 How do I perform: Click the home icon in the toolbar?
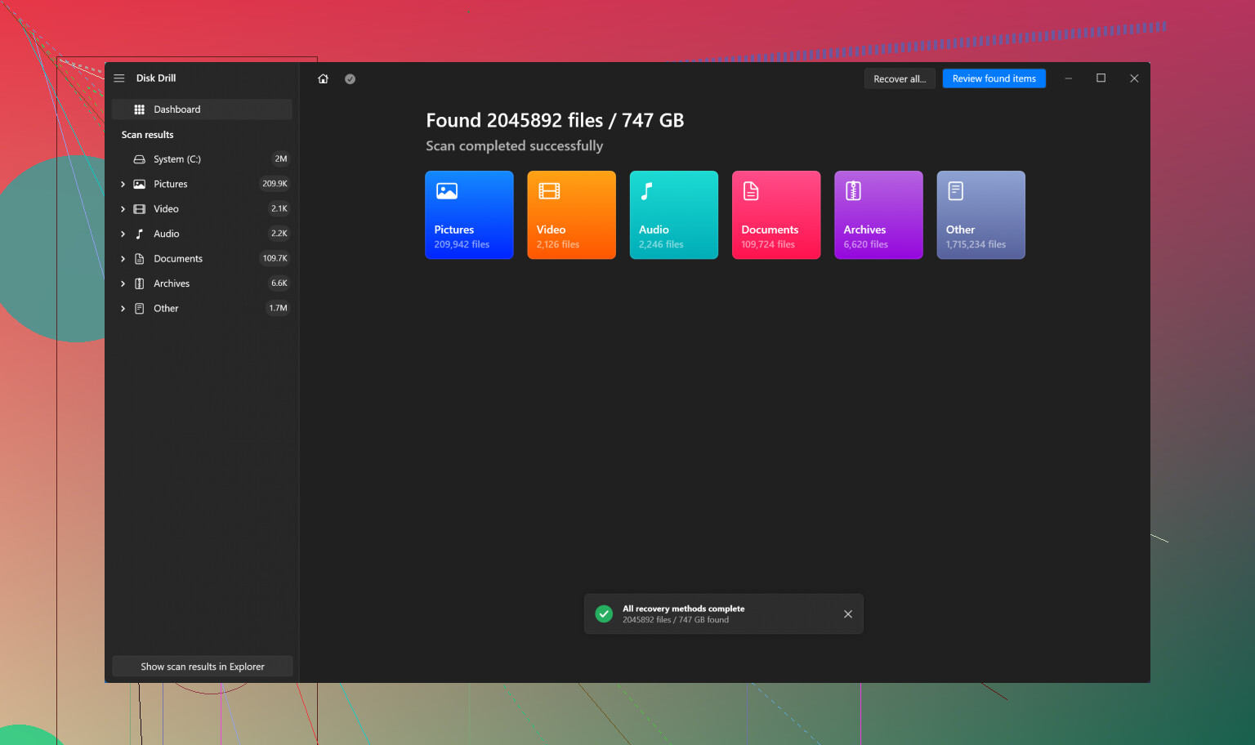click(x=323, y=79)
